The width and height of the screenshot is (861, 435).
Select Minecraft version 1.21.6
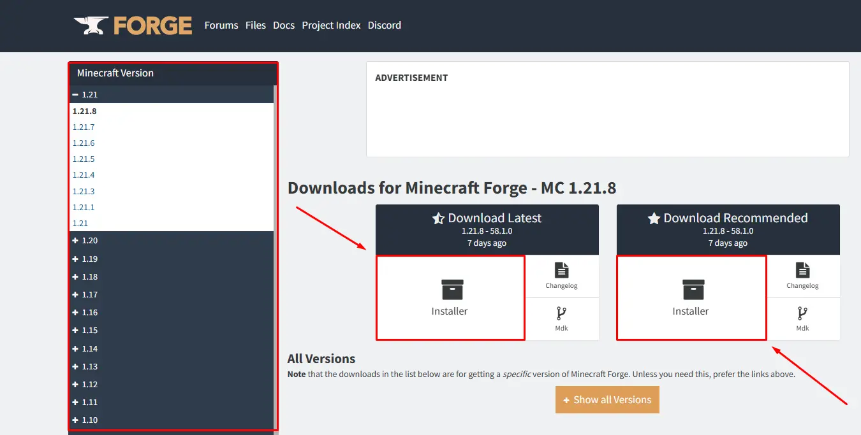(x=84, y=143)
